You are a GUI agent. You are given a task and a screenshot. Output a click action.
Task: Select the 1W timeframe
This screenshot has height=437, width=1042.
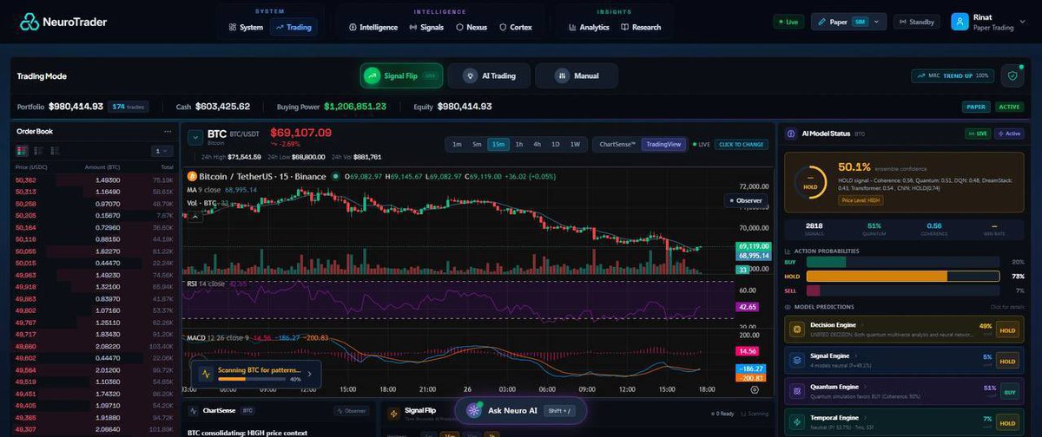click(574, 144)
